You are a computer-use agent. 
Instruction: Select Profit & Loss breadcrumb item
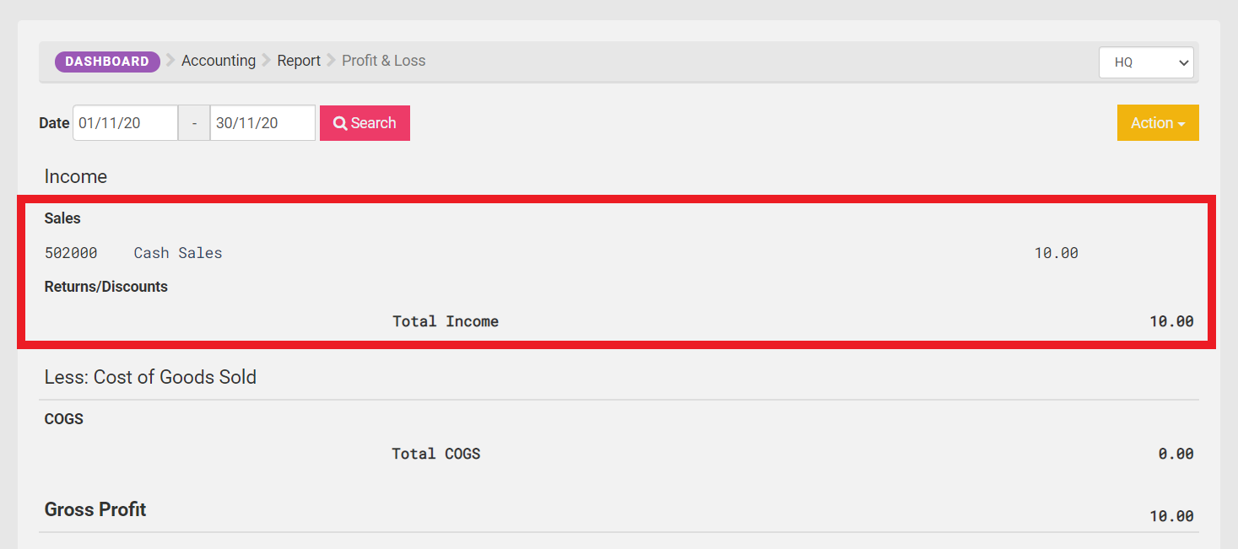(384, 61)
